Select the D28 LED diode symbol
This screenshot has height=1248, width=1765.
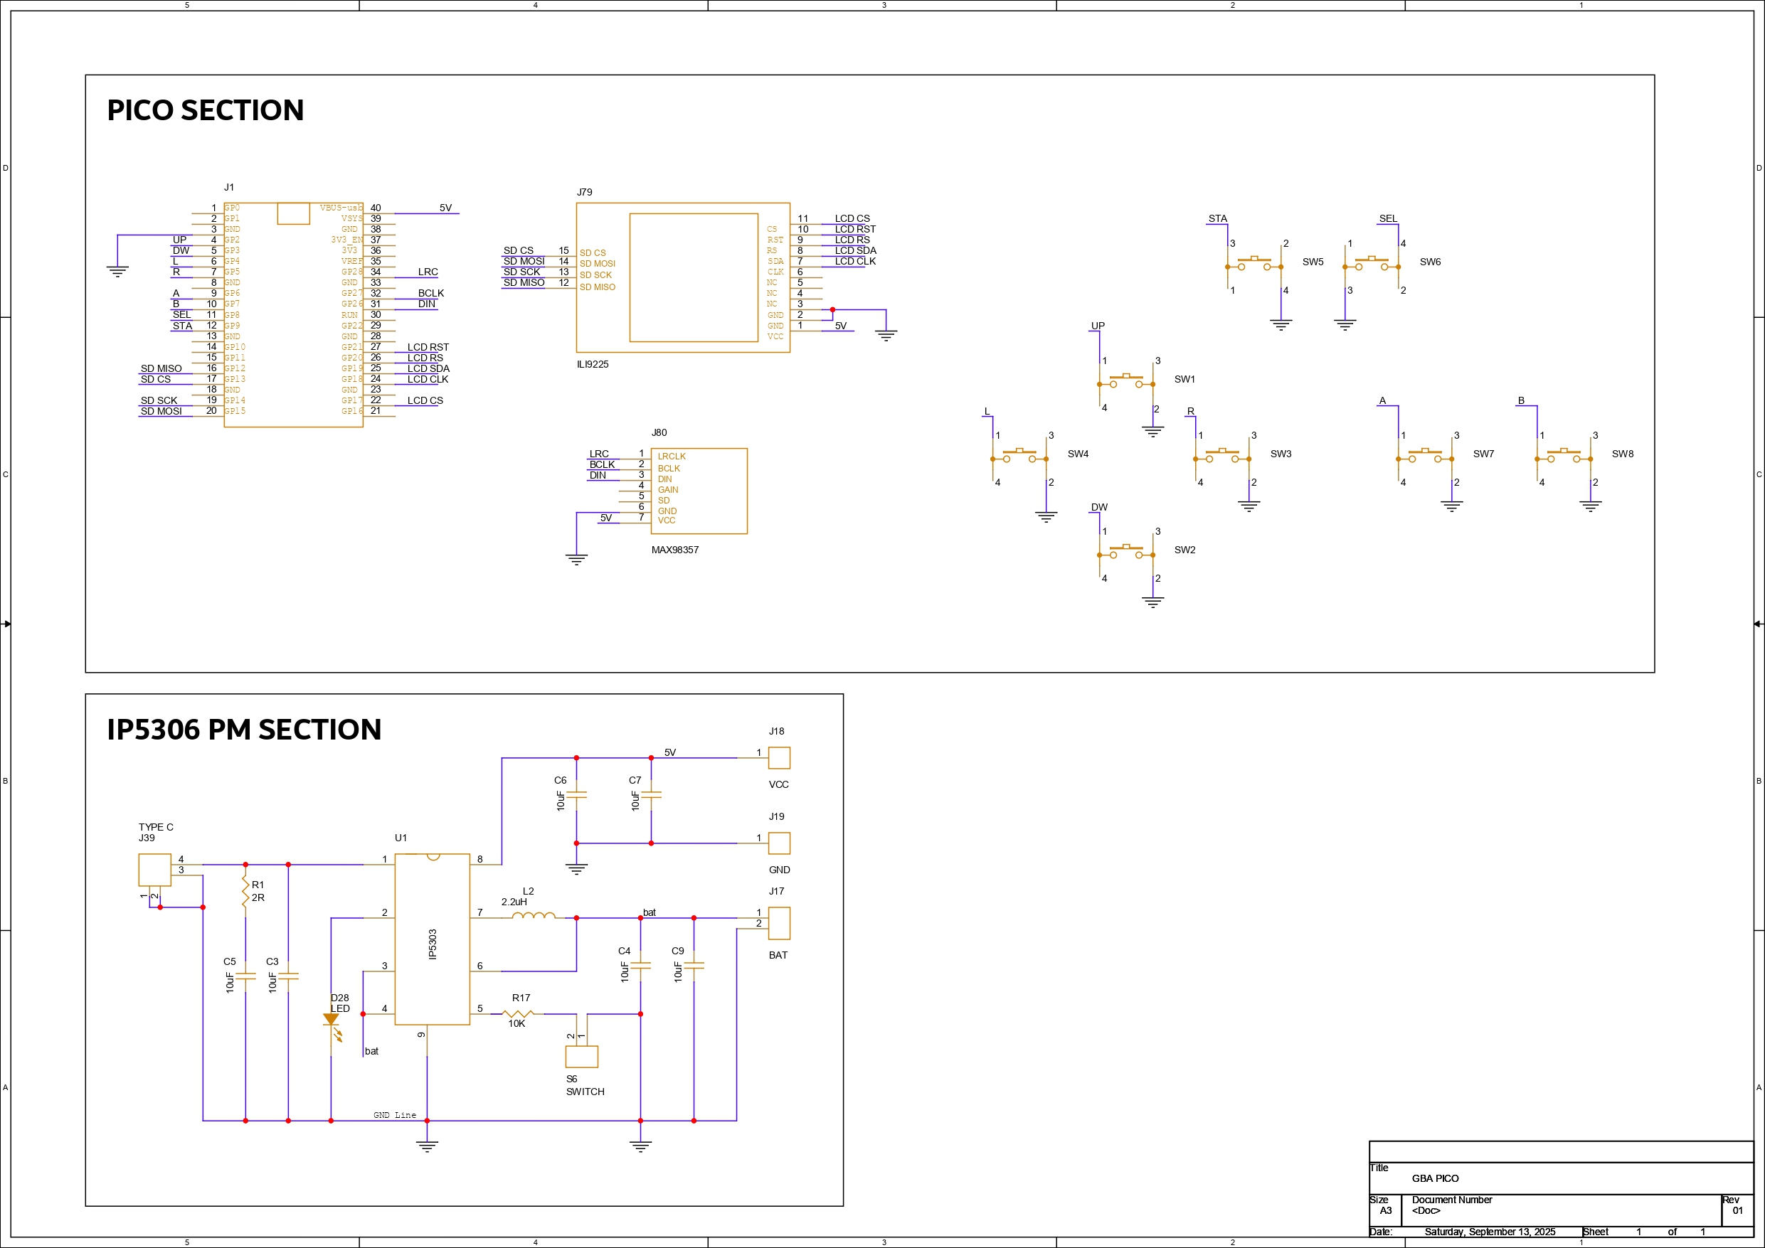coord(332,1020)
